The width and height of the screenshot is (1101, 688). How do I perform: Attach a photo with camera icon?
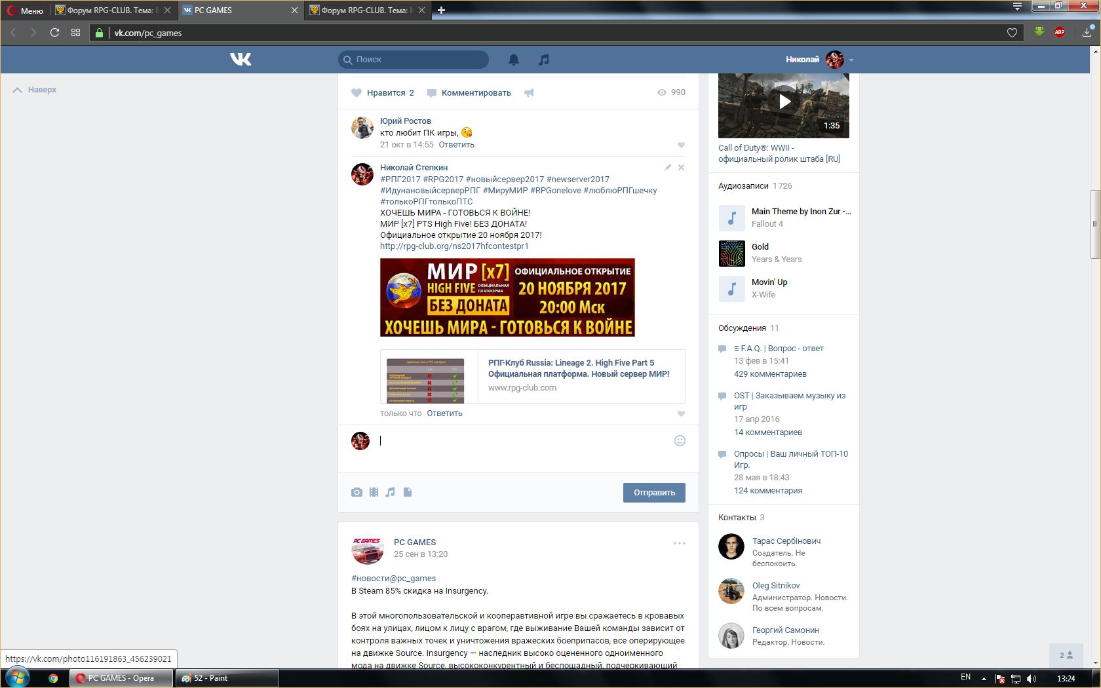pyautogui.click(x=357, y=492)
